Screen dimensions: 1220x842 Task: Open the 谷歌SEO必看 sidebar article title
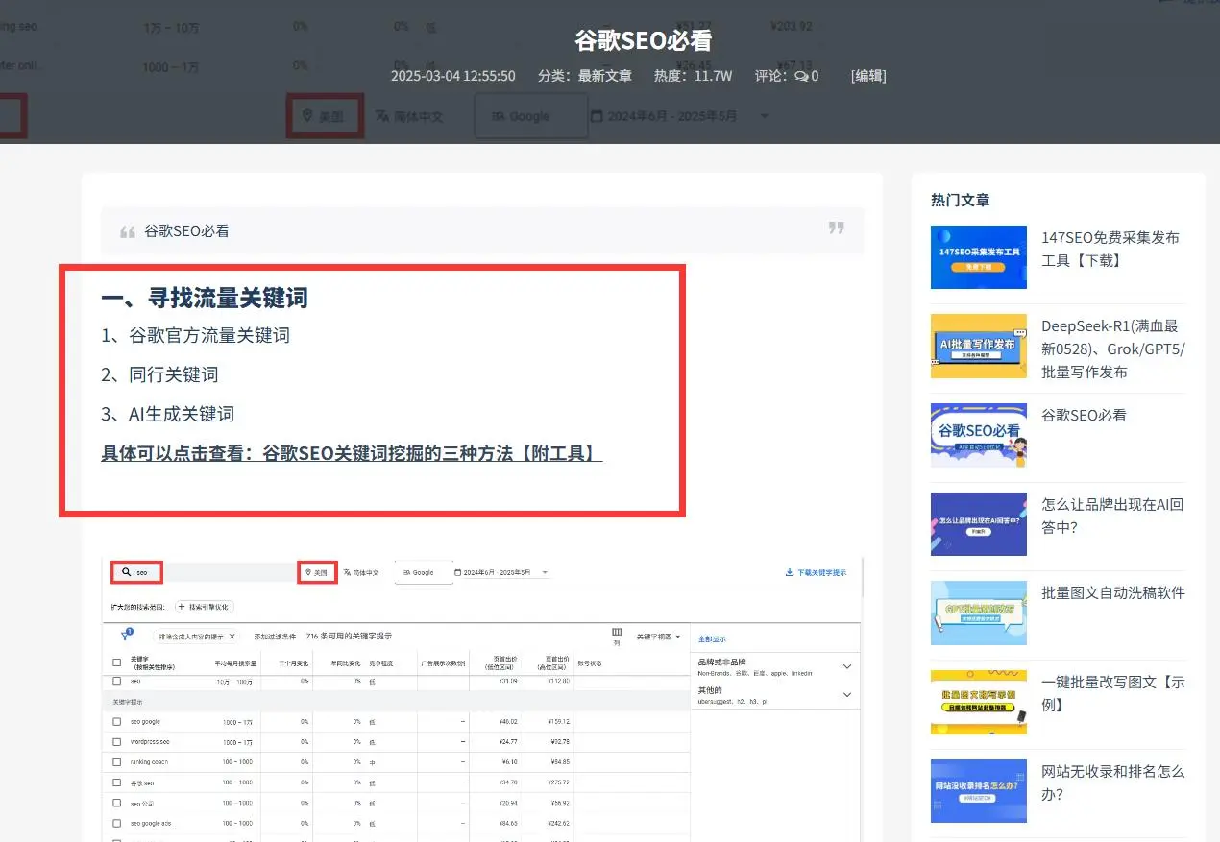pyautogui.click(x=1084, y=415)
